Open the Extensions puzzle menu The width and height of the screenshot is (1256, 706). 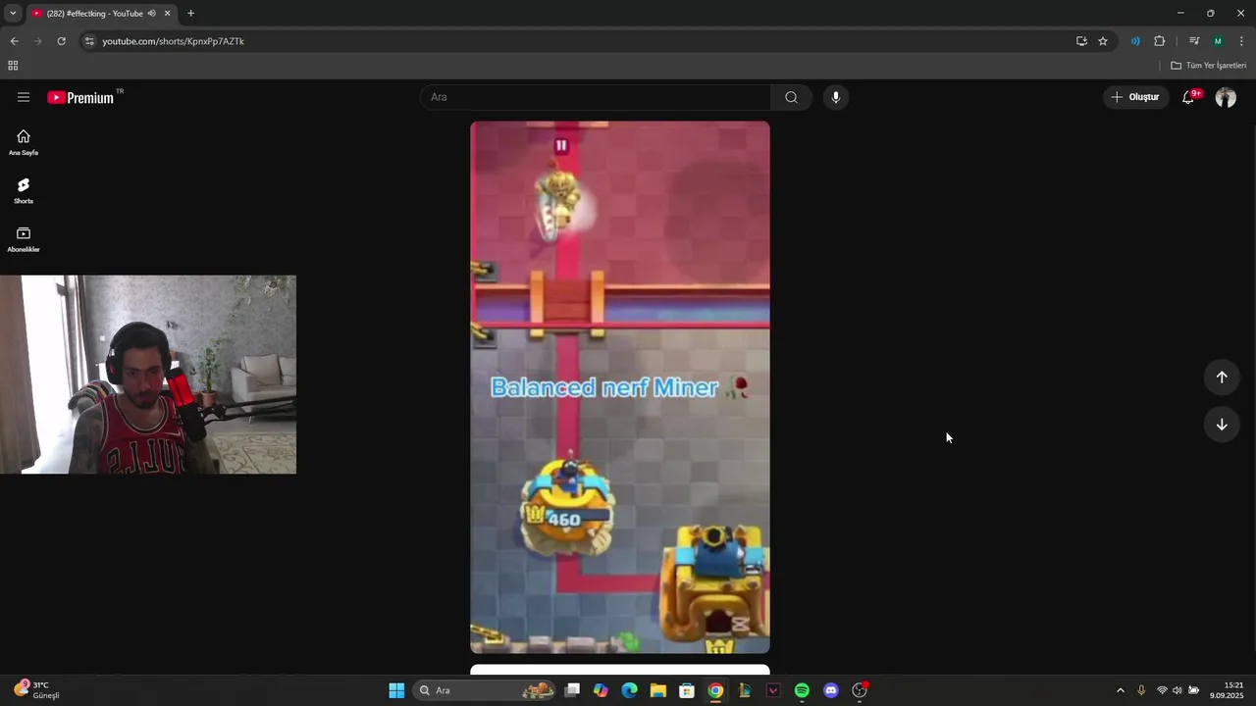pos(1159,41)
